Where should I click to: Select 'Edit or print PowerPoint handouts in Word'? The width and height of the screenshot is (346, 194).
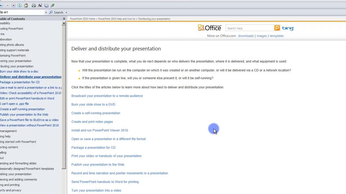point(27,98)
